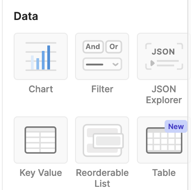Click the Or chip in Filter tile
This screenshot has height=190, width=191.
pyautogui.click(x=114, y=47)
